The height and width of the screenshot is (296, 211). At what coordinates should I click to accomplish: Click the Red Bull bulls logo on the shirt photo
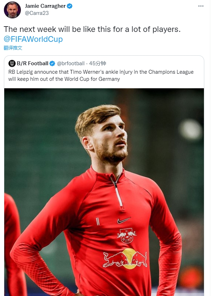(125, 259)
